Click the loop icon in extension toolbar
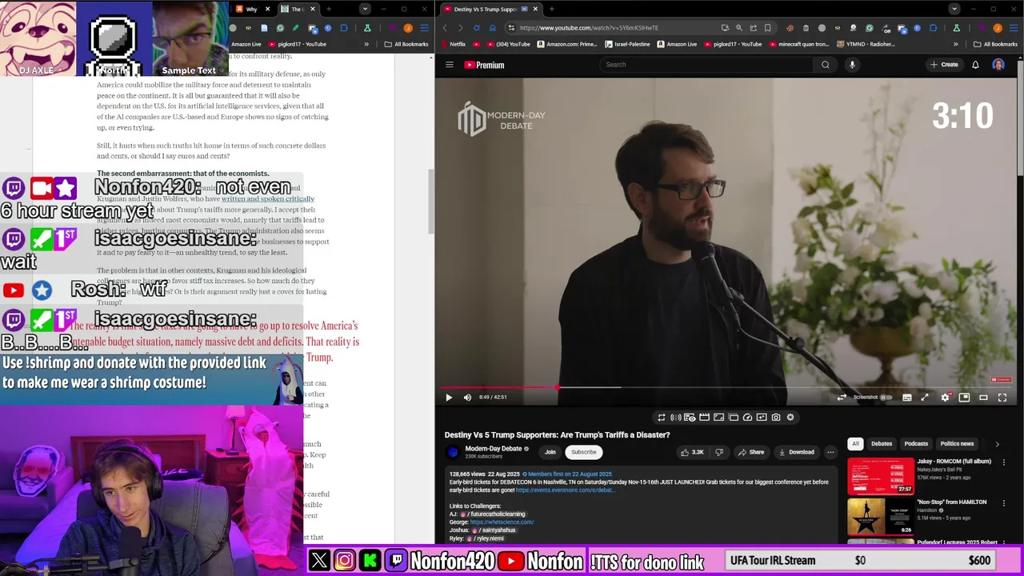Image resolution: width=1024 pixels, height=576 pixels. [662, 418]
